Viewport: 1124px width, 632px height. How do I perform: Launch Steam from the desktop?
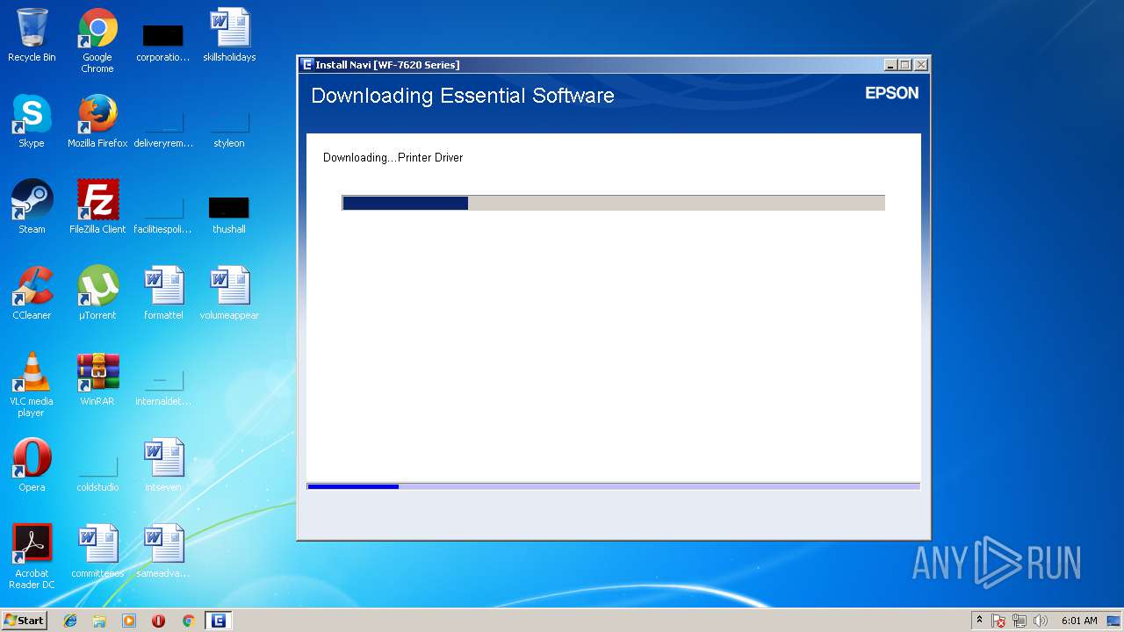tap(32, 207)
